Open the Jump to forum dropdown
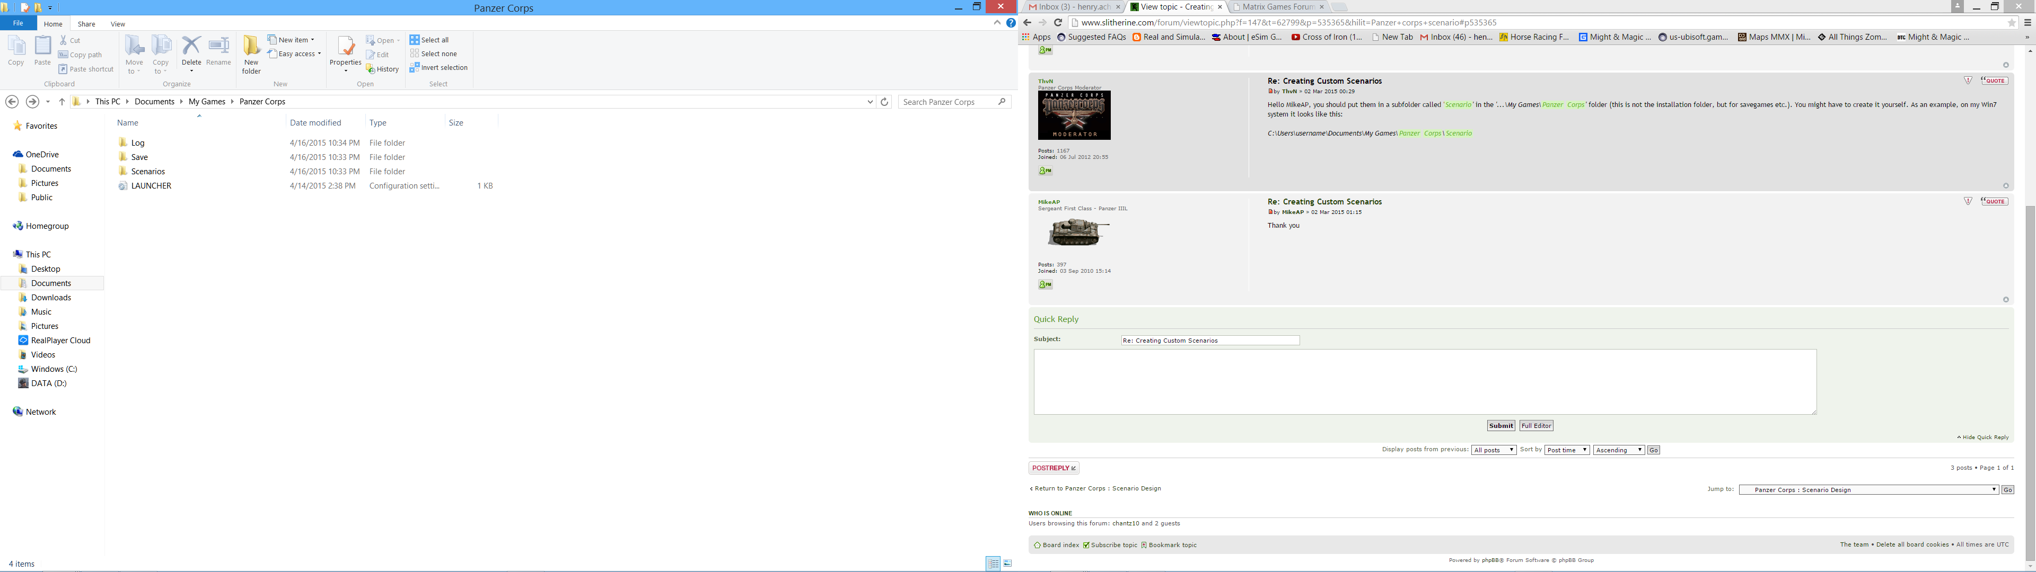The width and height of the screenshot is (2036, 572). coord(1868,490)
